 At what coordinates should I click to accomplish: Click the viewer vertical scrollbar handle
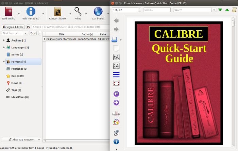click(x=233, y=23)
